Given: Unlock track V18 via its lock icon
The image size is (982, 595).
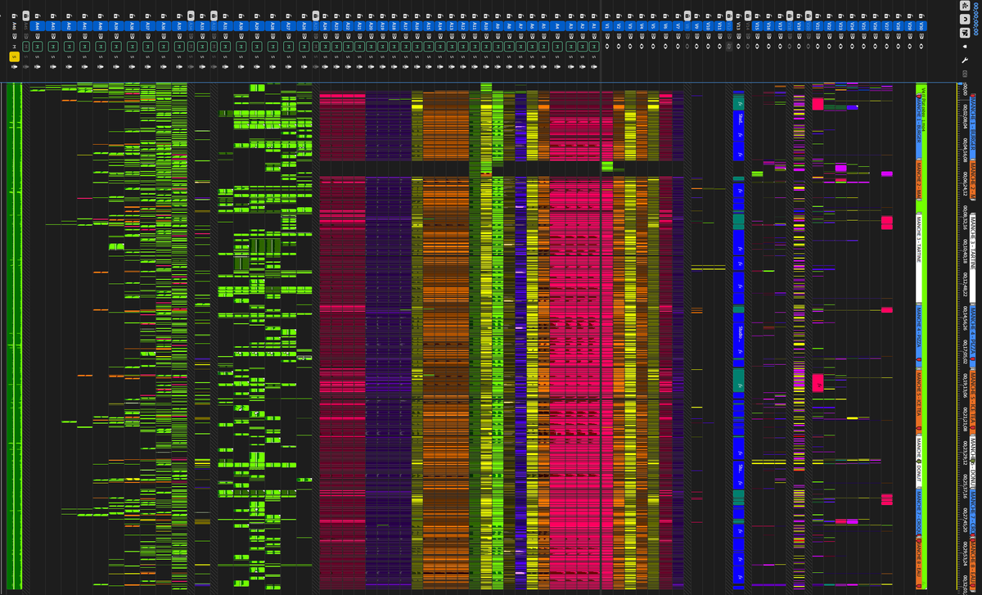Looking at the screenshot, I should point(790,16).
